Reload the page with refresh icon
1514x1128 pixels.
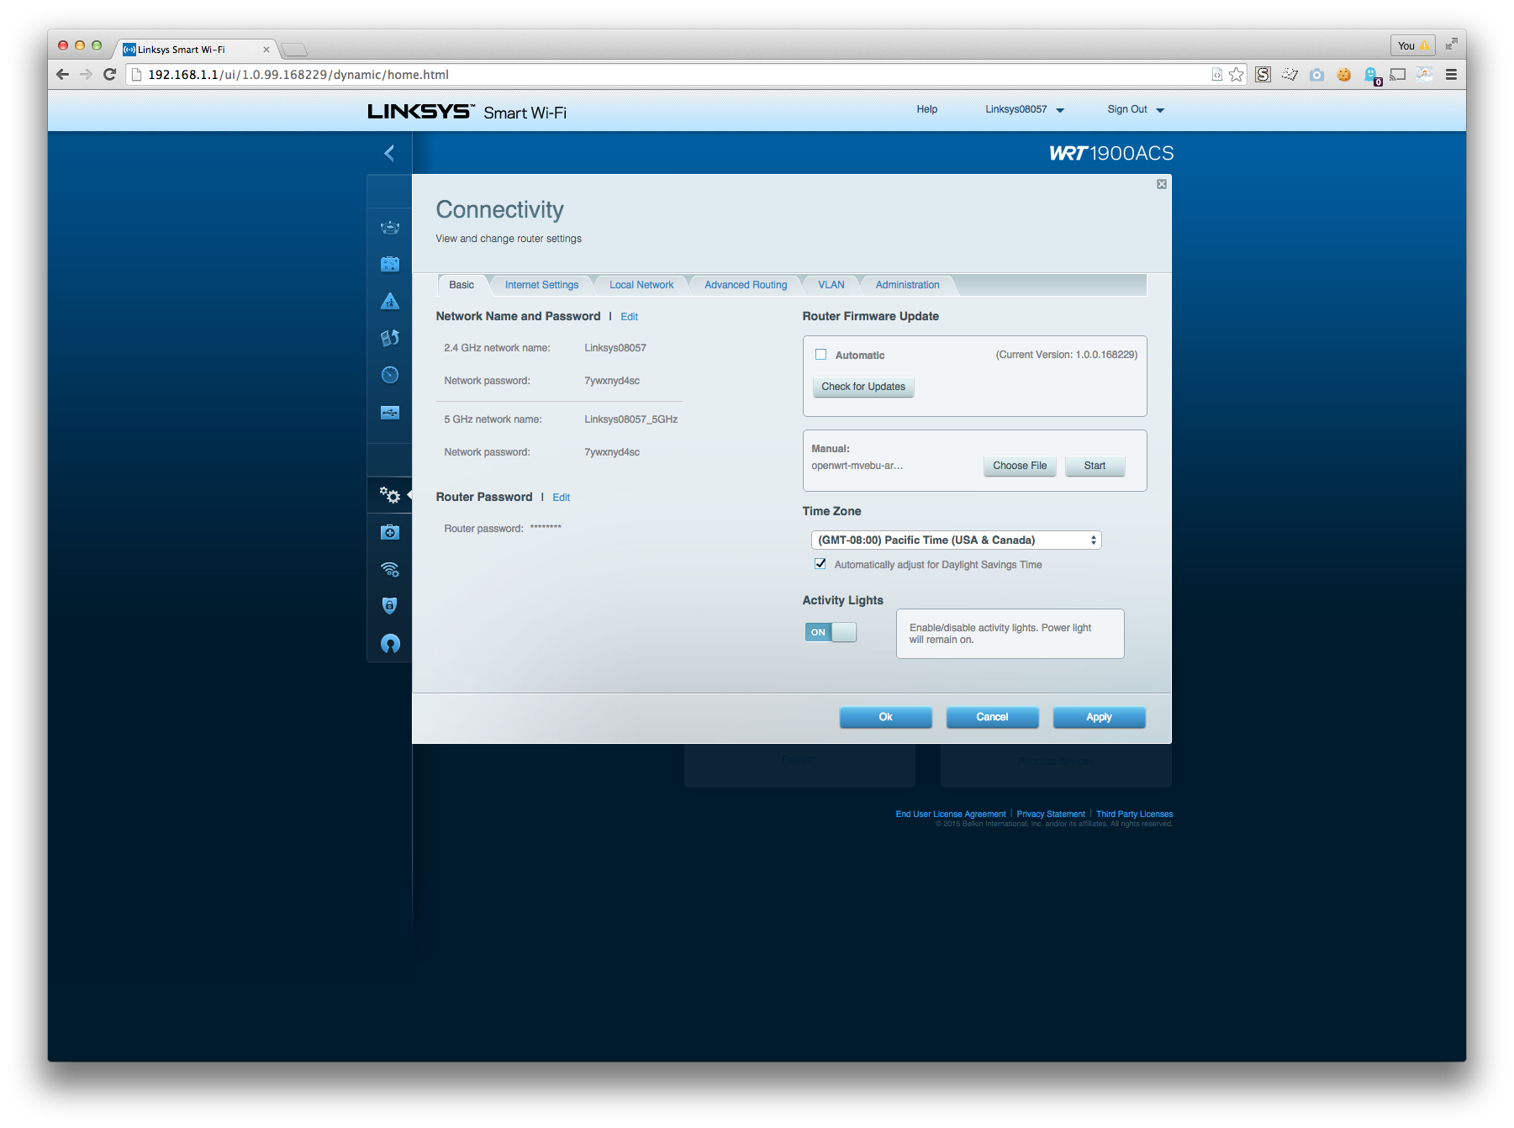click(109, 75)
